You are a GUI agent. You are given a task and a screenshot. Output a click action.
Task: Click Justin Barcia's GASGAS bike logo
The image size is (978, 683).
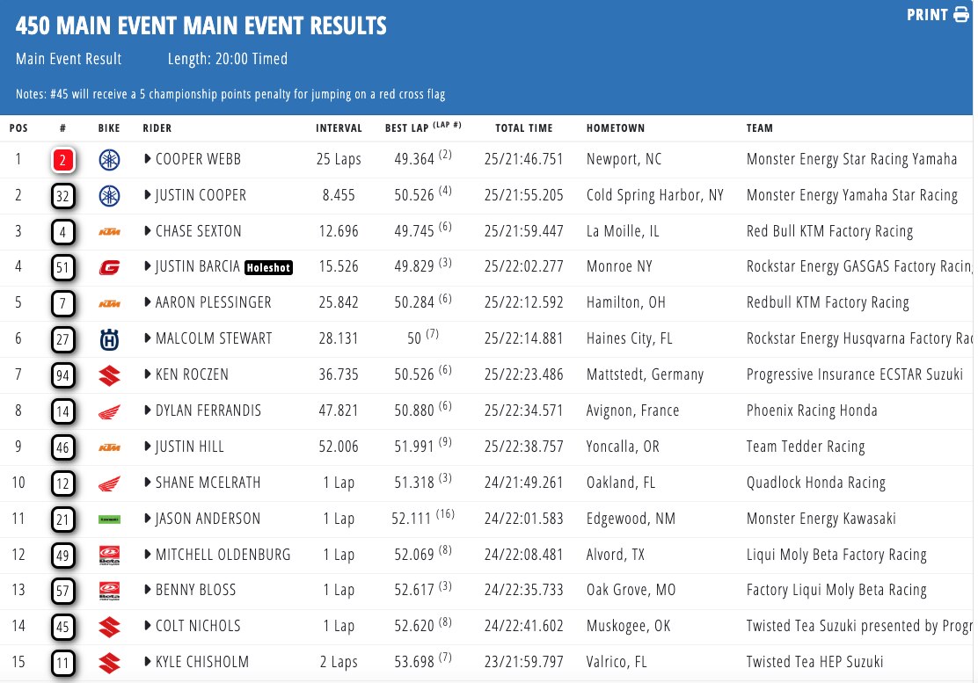click(x=109, y=267)
